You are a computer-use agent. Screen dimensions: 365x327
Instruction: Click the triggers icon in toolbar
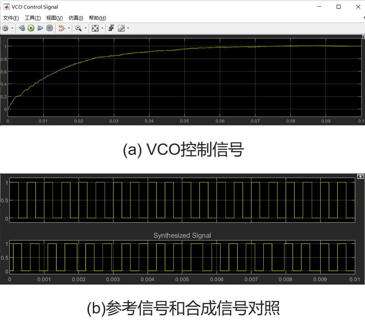[111, 28]
